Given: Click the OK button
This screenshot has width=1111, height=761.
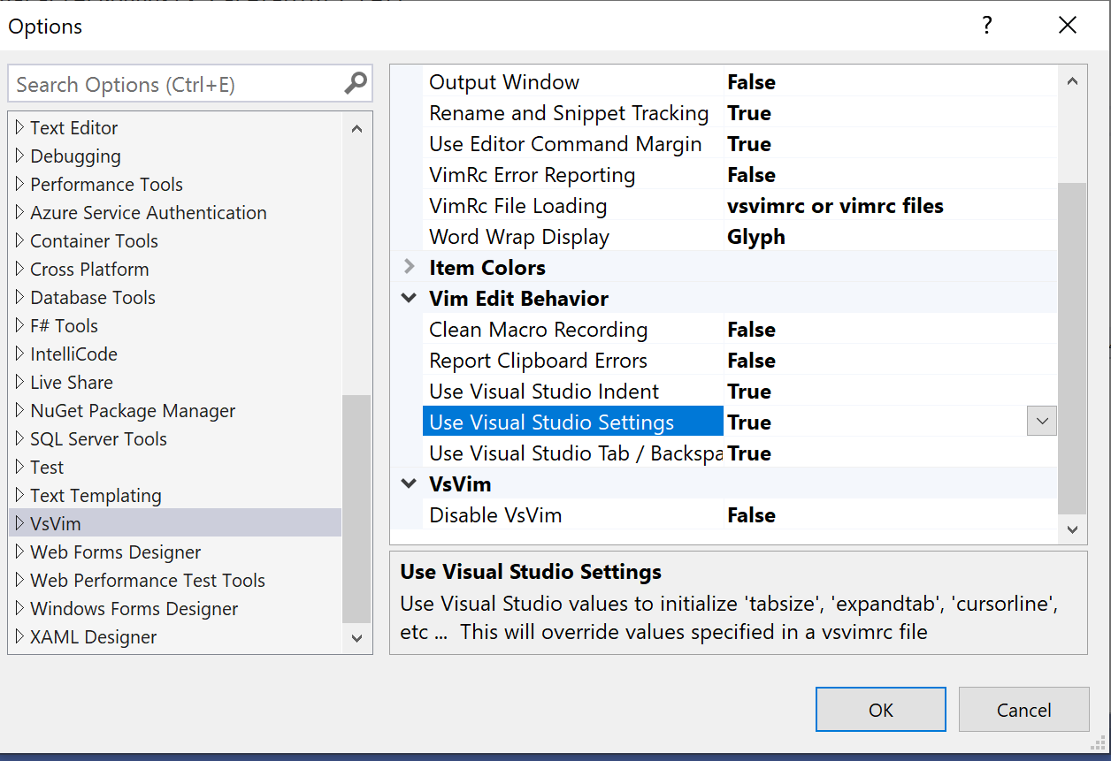Looking at the screenshot, I should (880, 709).
